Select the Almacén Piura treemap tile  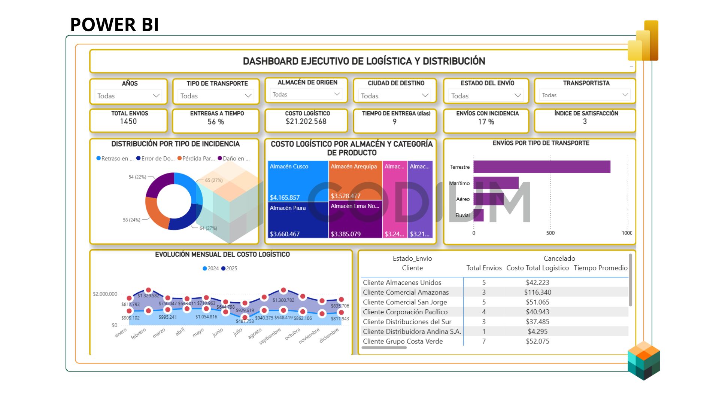[298, 220]
